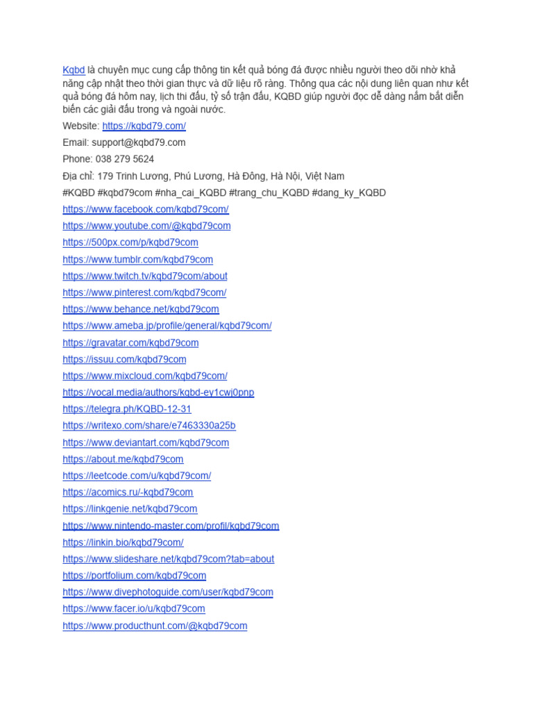This screenshot has width=533, height=711.
Task: Open the behance.net/kqbd79com link
Action: coord(140,309)
